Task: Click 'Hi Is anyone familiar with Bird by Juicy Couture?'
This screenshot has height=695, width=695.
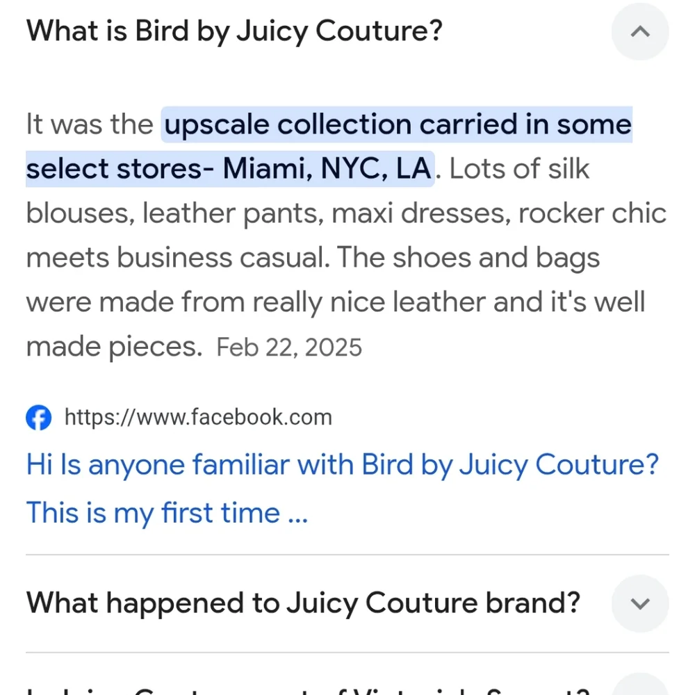Action: click(342, 464)
